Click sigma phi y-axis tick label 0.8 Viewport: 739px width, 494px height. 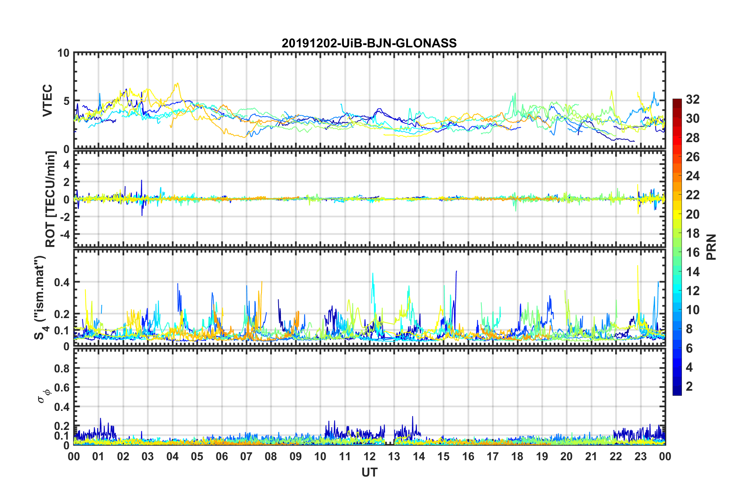pos(62,368)
